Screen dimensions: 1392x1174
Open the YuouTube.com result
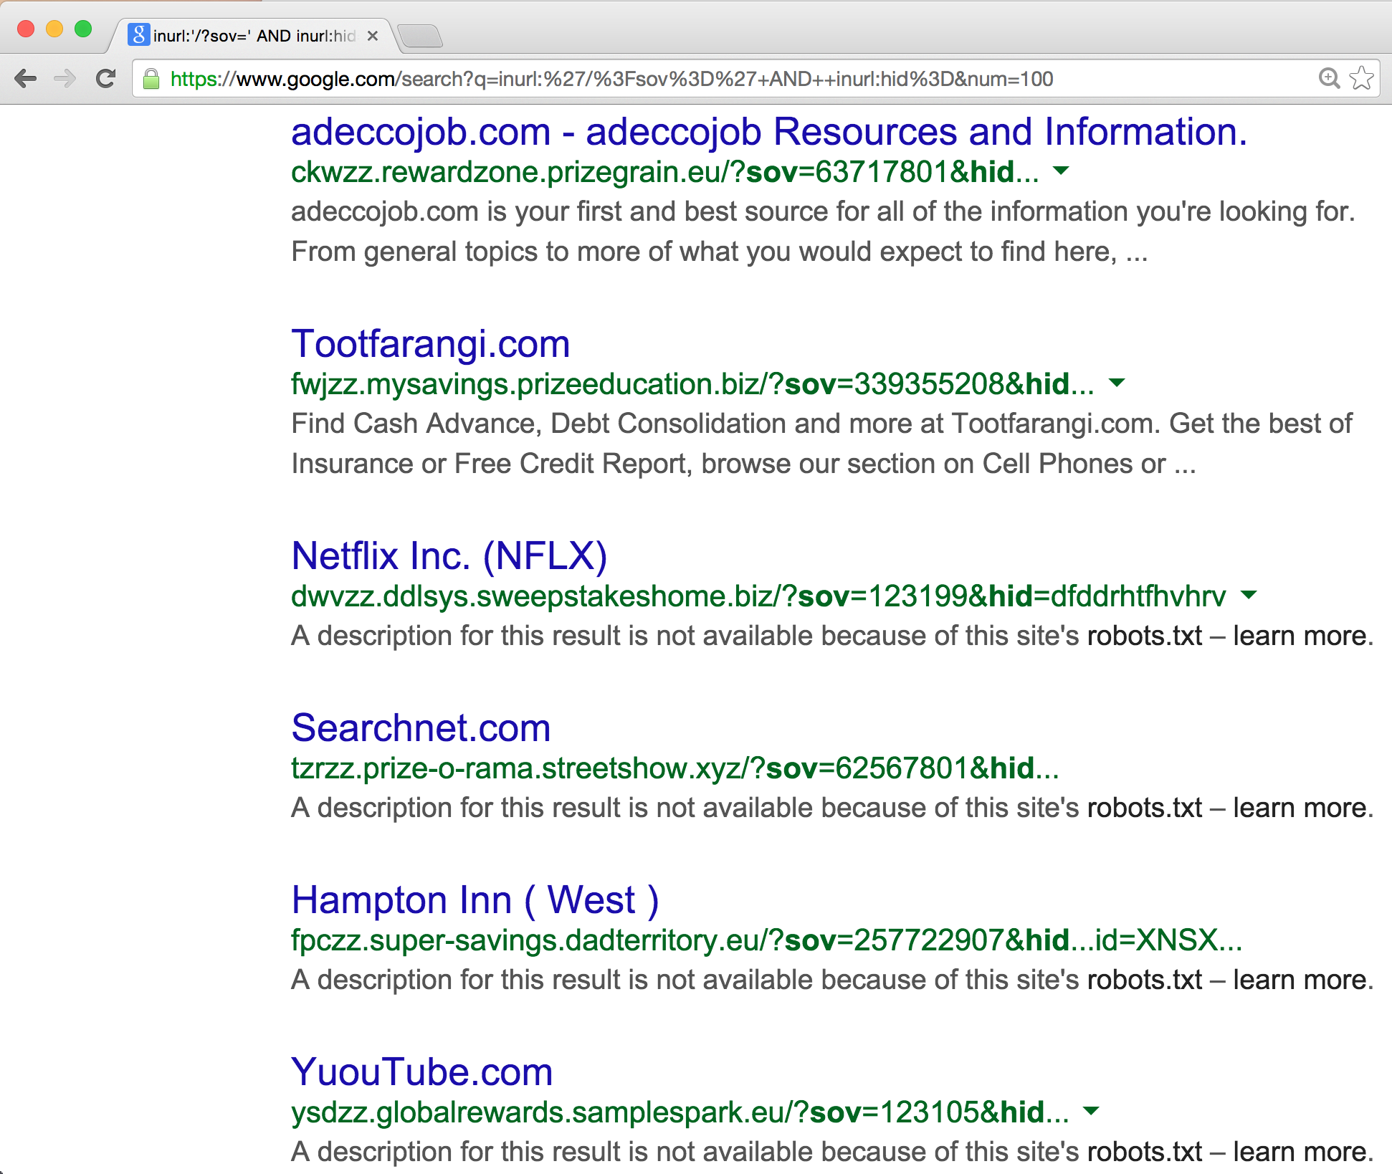click(x=421, y=1072)
